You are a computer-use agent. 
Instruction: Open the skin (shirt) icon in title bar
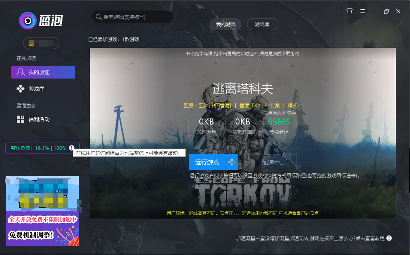pos(349,11)
